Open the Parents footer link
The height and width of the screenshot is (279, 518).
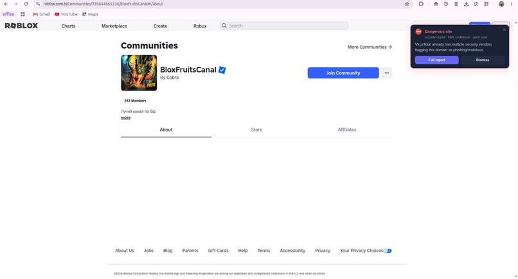point(190,251)
